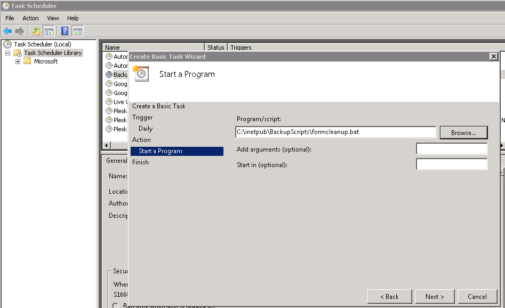Toggle the show/hide action pane icon
The height and width of the screenshot is (308, 505).
(78, 31)
